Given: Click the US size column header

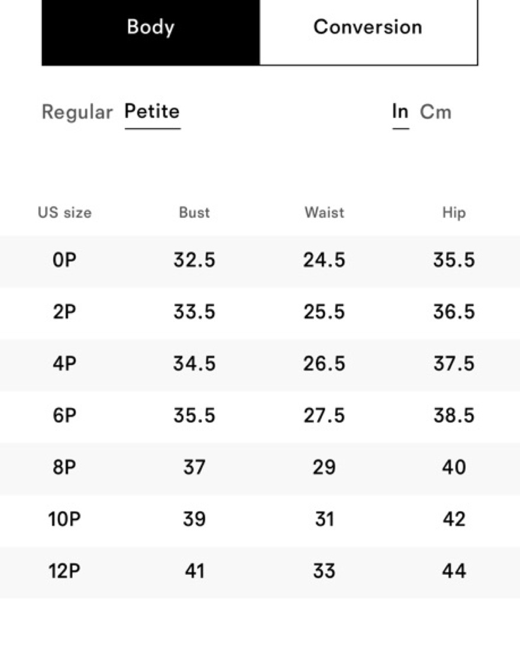Looking at the screenshot, I should coord(64,212).
